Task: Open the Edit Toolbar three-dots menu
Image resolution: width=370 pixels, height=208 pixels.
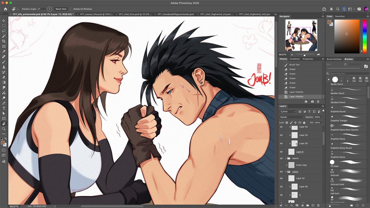Action: point(4,134)
